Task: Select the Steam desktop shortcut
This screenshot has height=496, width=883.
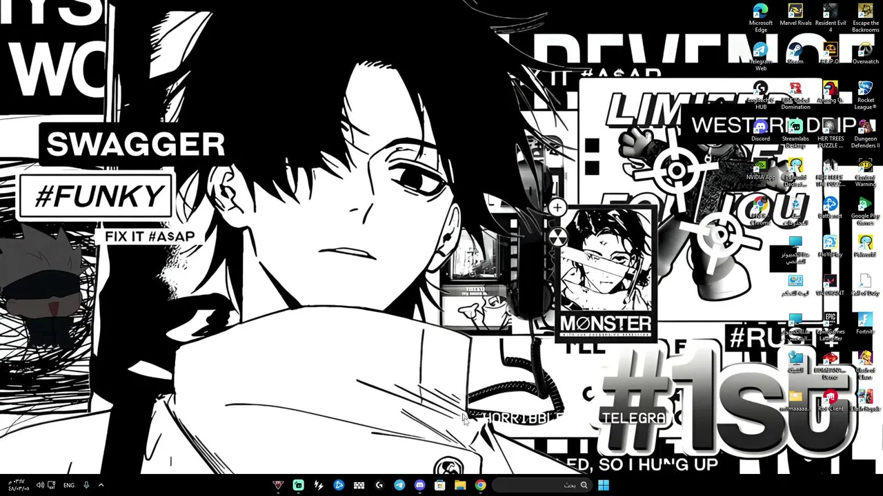Action: click(795, 53)
